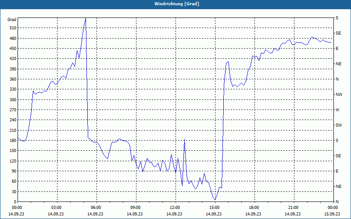Click the S compass label on 180 gridline

pyautogui.click(x=337, y=141)
